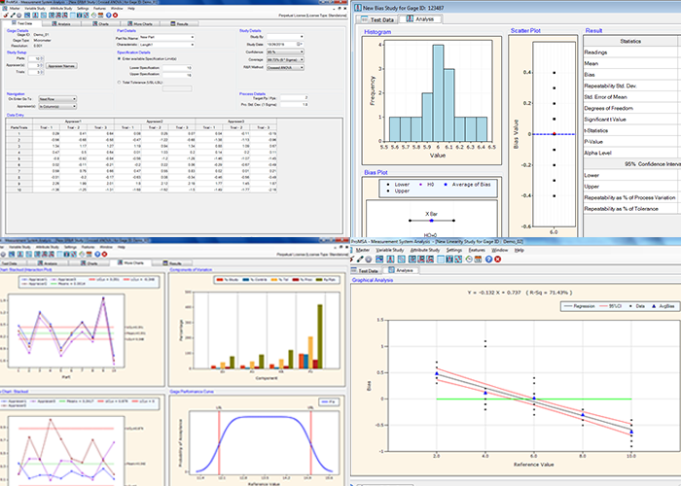Viewport: 681px width, 486px height.
Task: Click Parts count stepper
Action: (42, 58)
